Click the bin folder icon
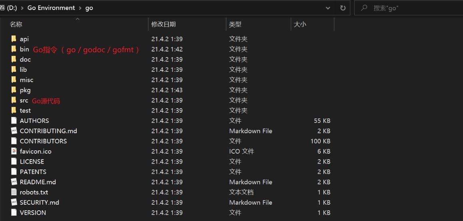The width and height of the screenshot is (463, 221). 14,49
